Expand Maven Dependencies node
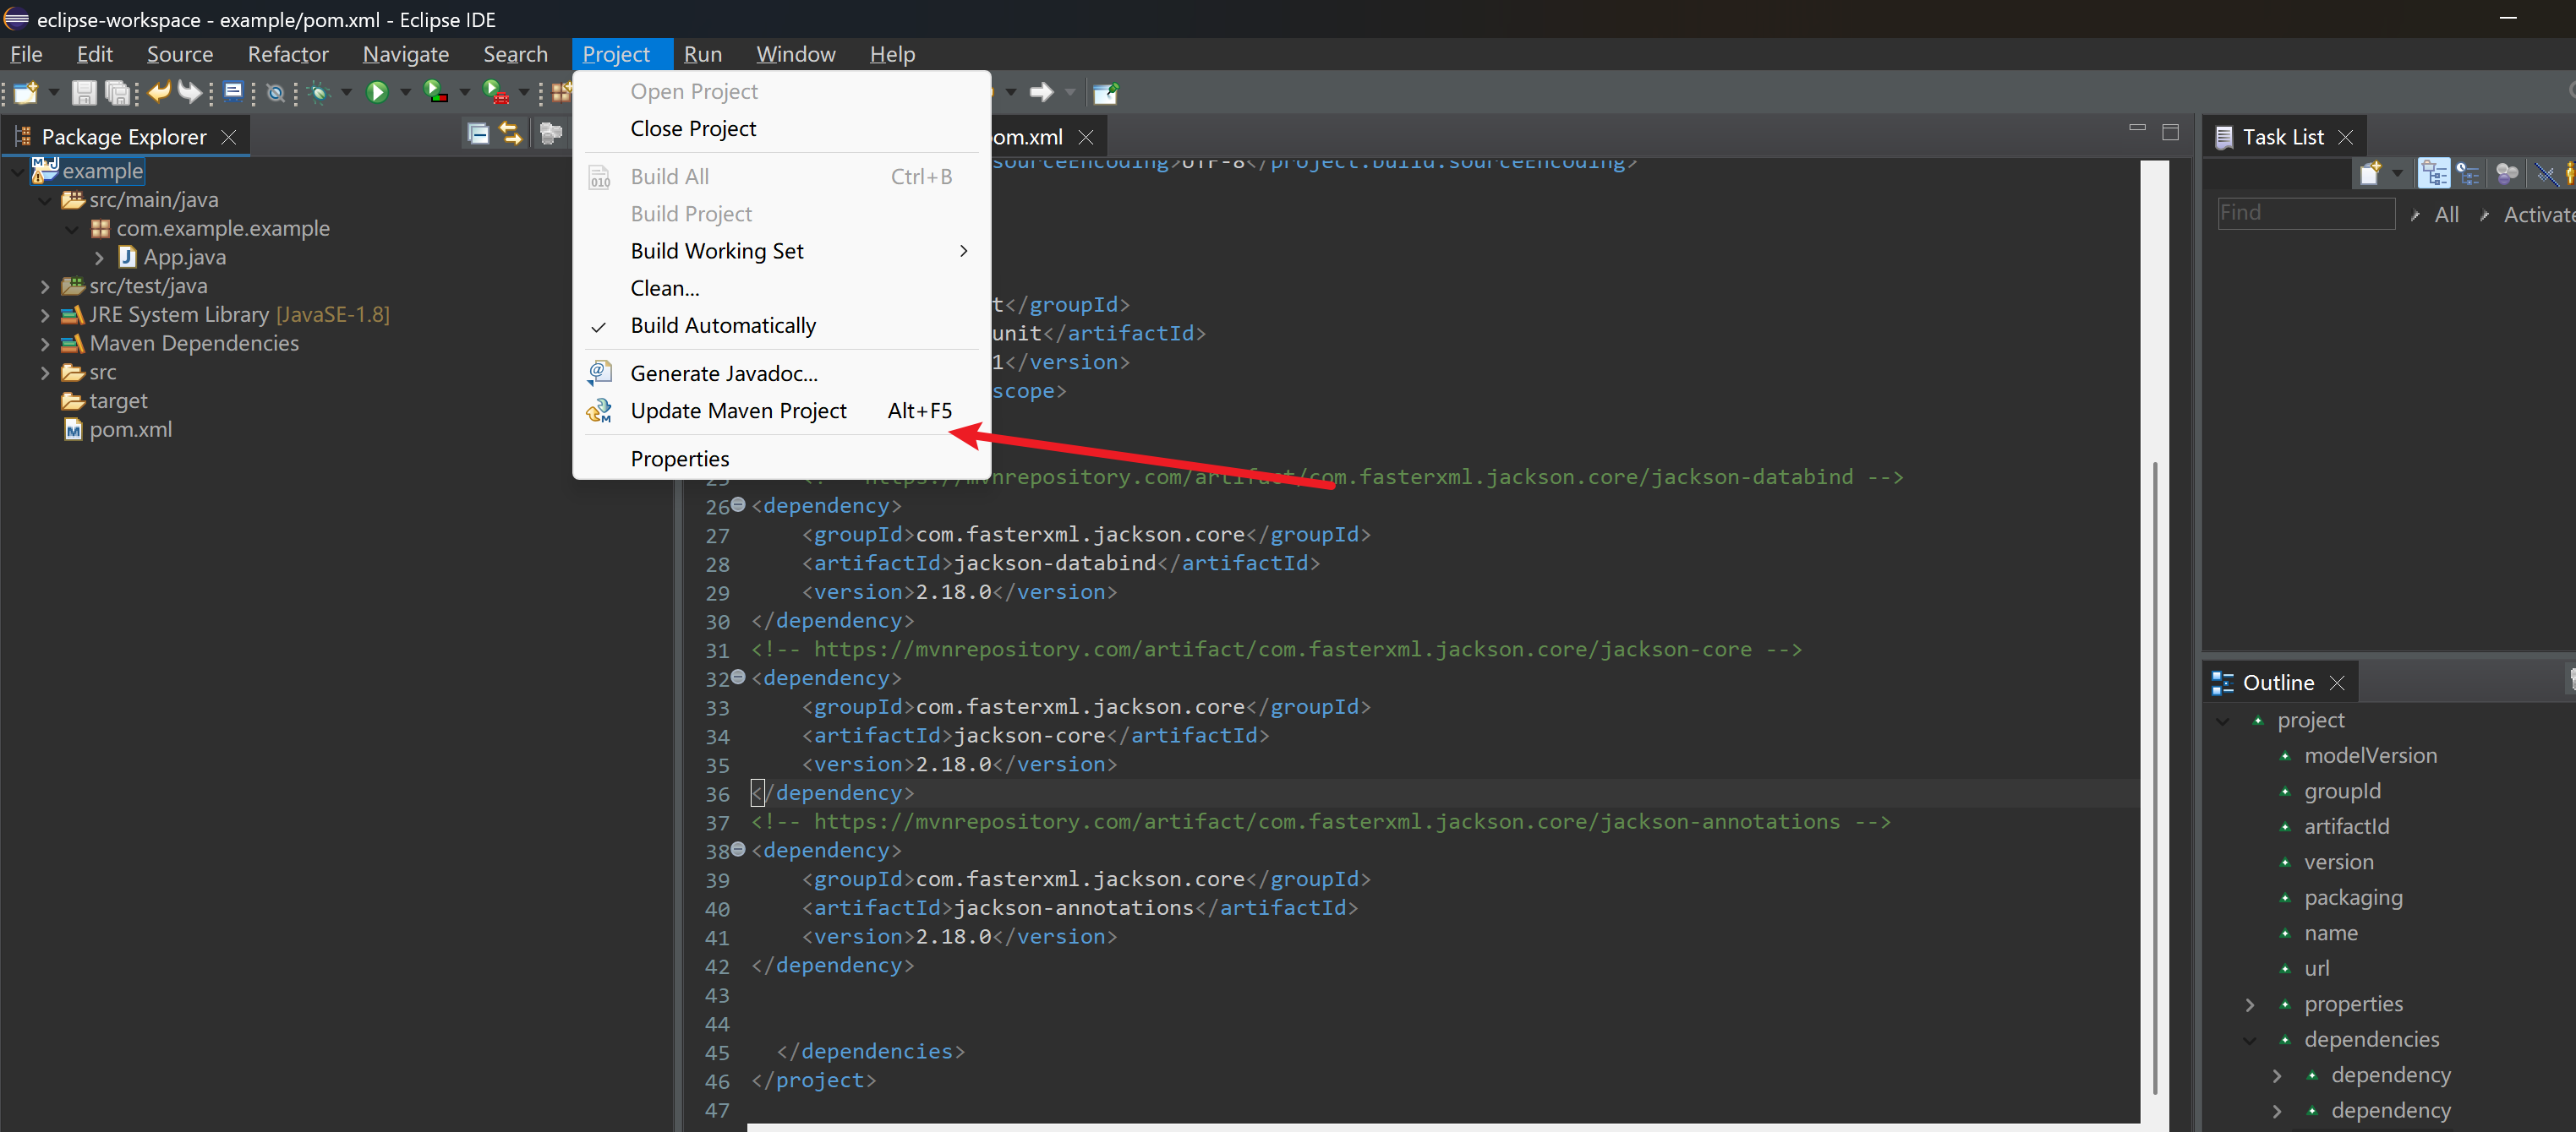Viewport: 2576px width, 1132px height. [45, 344]
